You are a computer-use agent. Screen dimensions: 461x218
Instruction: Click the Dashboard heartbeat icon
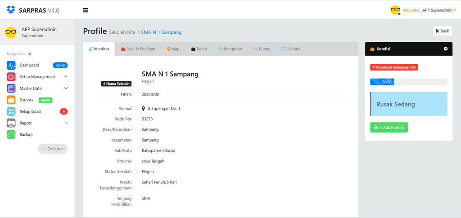point(11,65)
